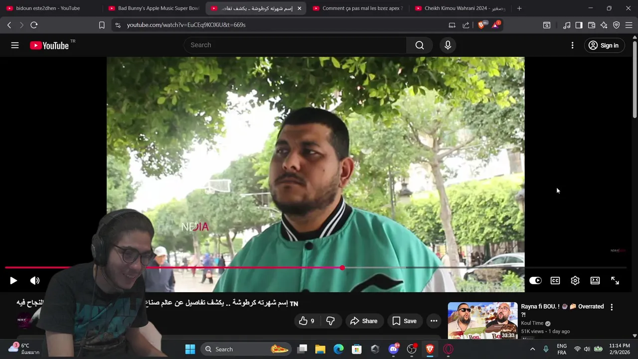Open the YouTube guide hamburger menu

(15, 45)
